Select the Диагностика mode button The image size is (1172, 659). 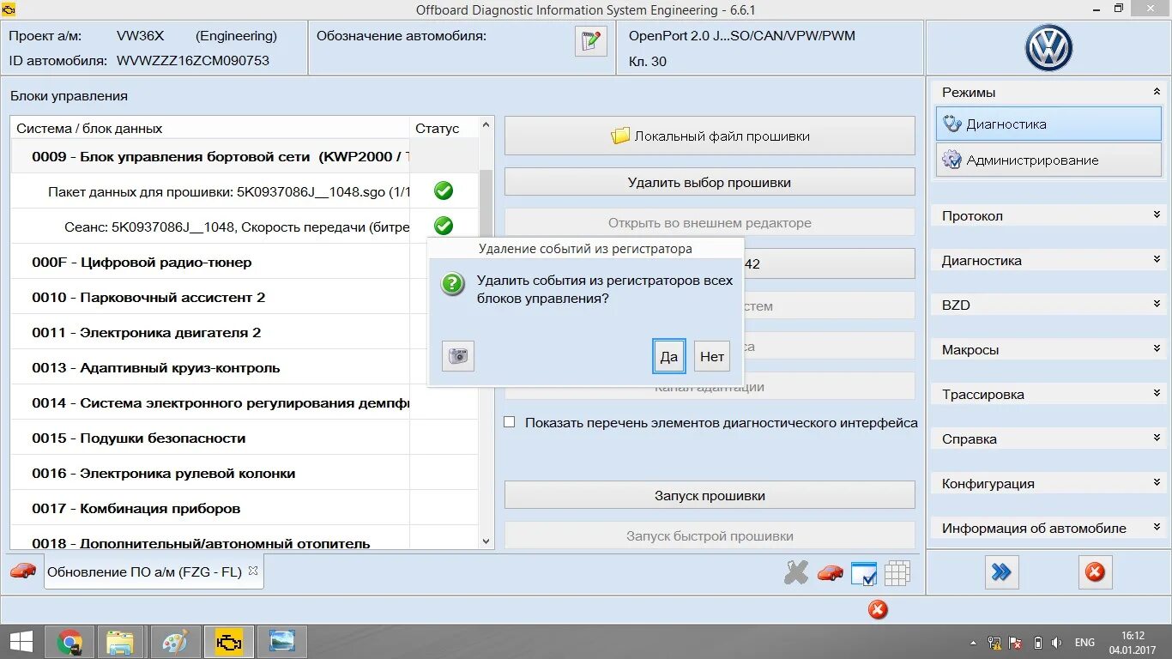pyautogui.click(x=1048, y=124)
